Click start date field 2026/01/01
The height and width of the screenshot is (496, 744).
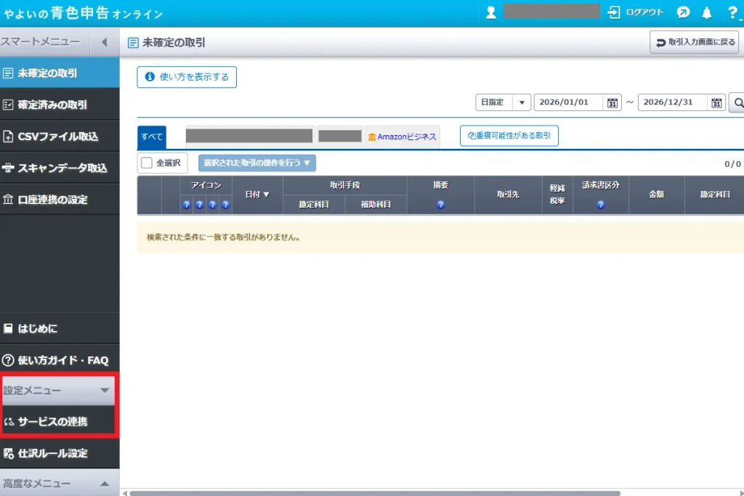click(x=568, y=102)
